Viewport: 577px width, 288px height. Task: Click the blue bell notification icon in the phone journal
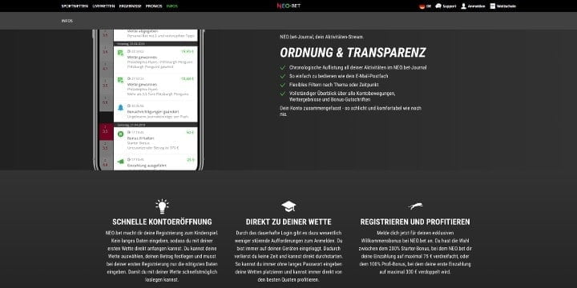click(x=120, y=108)
